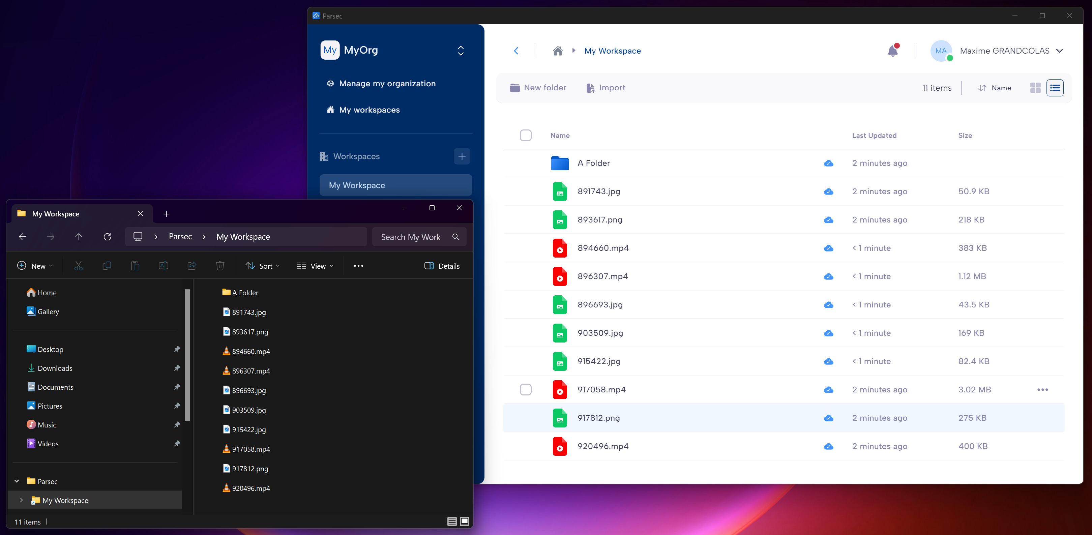Switch Parsec to grid view

point(1035,88)
